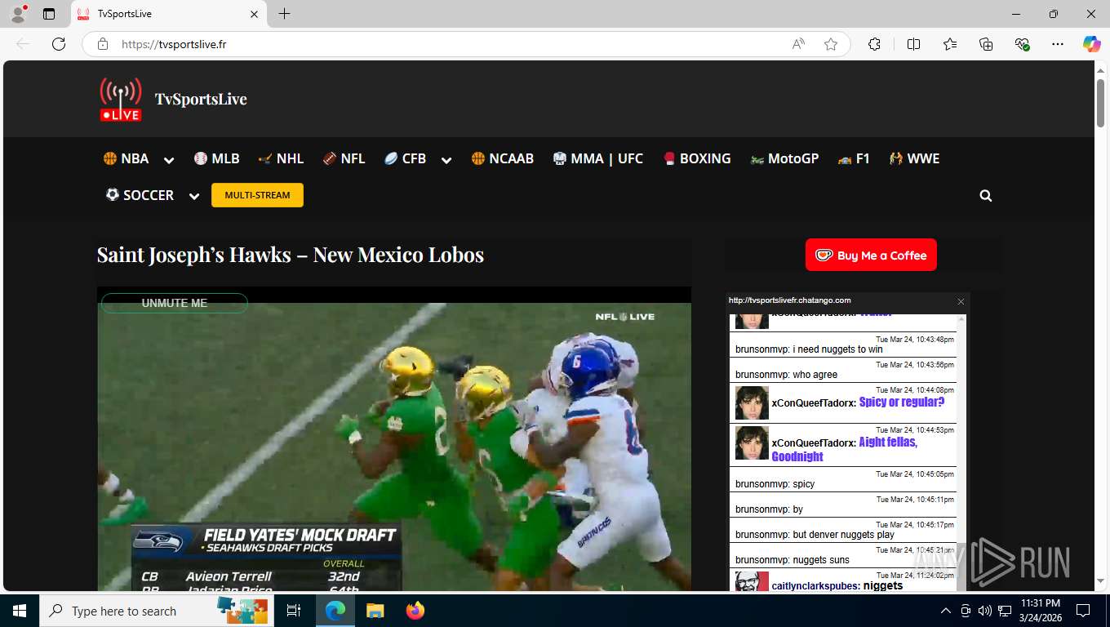
Task: Click the TvSportsLive logo icon
Action: click(x=121, y=99)
